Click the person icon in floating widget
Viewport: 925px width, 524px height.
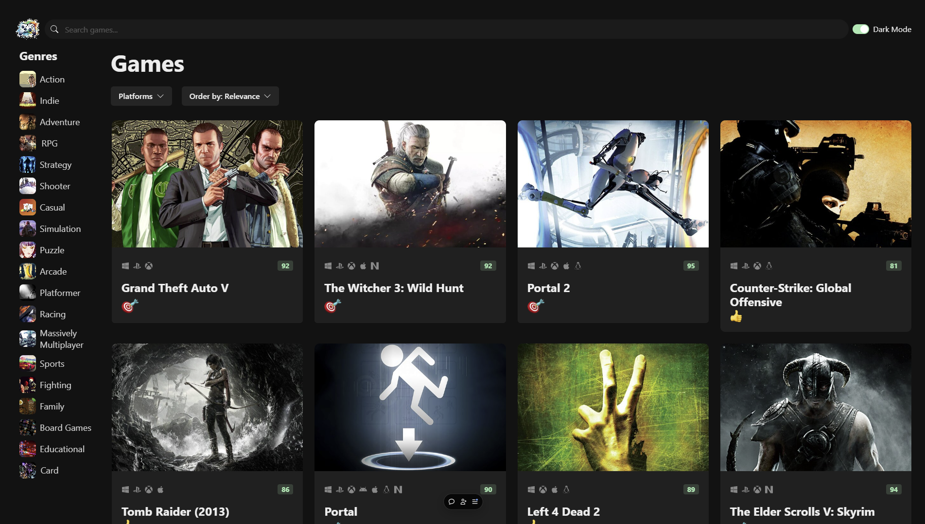click(463, 502)
